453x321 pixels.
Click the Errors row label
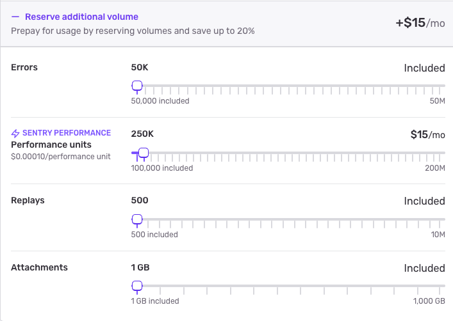pyautogui.click(x=24, y=67)
